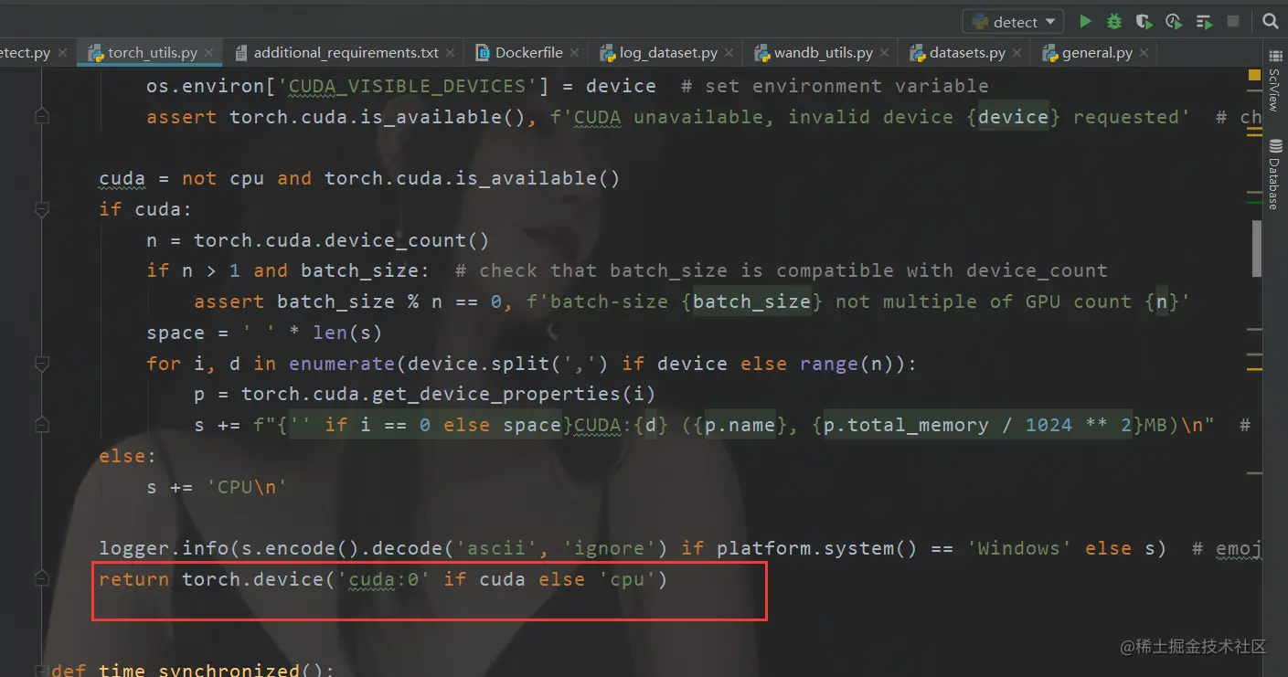Close the additional_requirements.txt tab
Screen dimensions: 1288x677
(451, 53)
